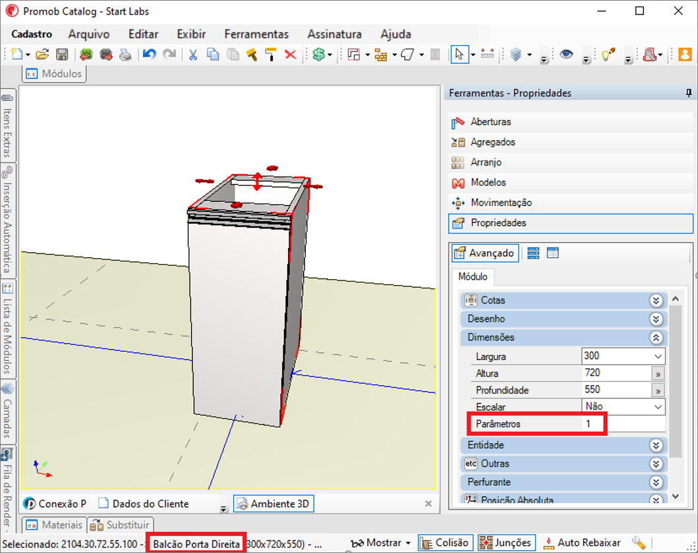Click the Print icon in toolbar
Viewport: 698px width, 553px height.
pyautogui.click(x=125, y=55)
